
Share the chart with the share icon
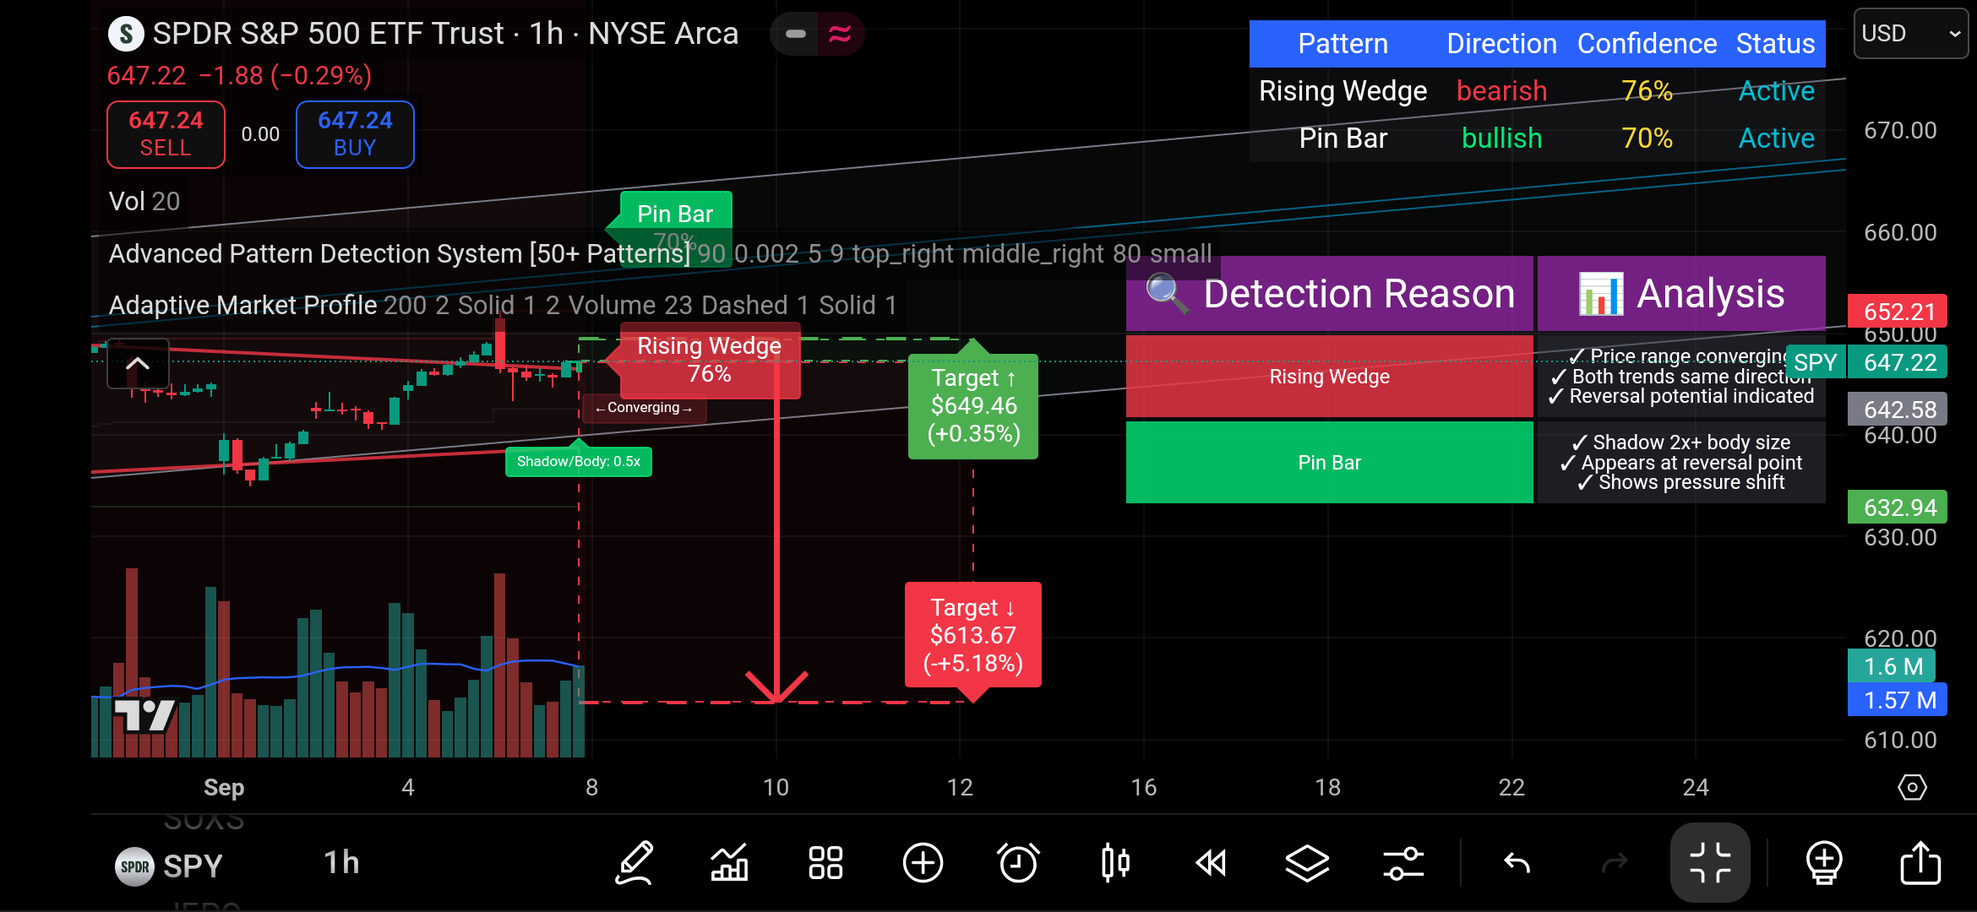(1920, 863)
